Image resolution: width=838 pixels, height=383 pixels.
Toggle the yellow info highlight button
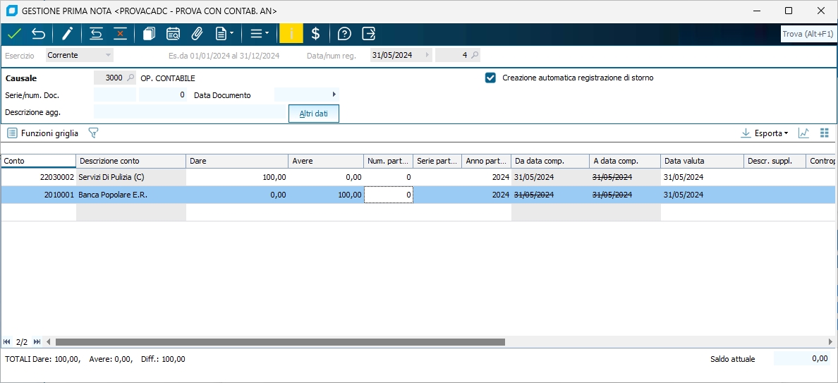[x=291, y=34]
